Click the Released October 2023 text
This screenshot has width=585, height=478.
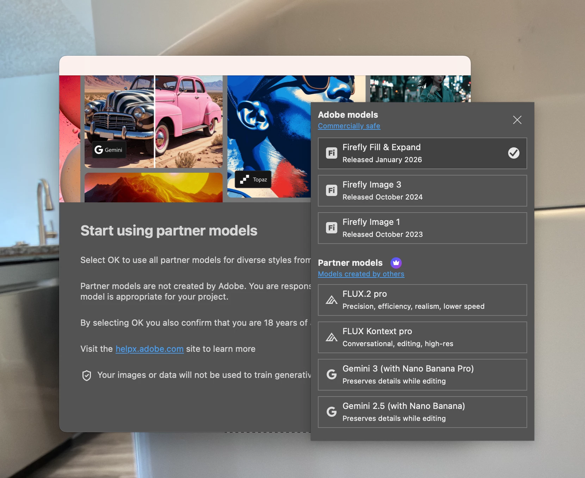(x=383, y=234)
